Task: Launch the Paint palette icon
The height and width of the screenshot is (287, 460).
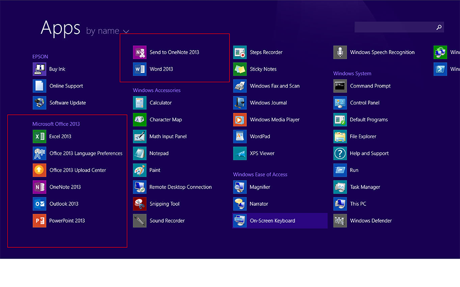Action: coord(140,170)
